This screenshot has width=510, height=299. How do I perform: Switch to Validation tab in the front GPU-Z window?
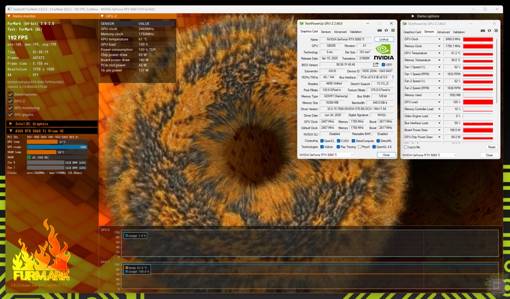356,32
